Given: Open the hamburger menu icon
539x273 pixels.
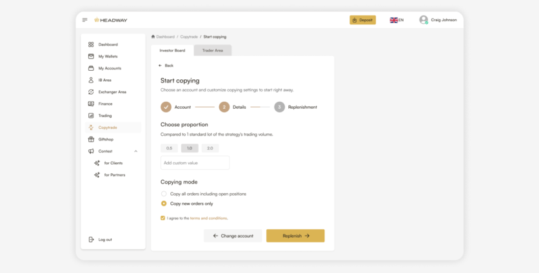Looking at the screenshot, I should [x=85, y=20].
